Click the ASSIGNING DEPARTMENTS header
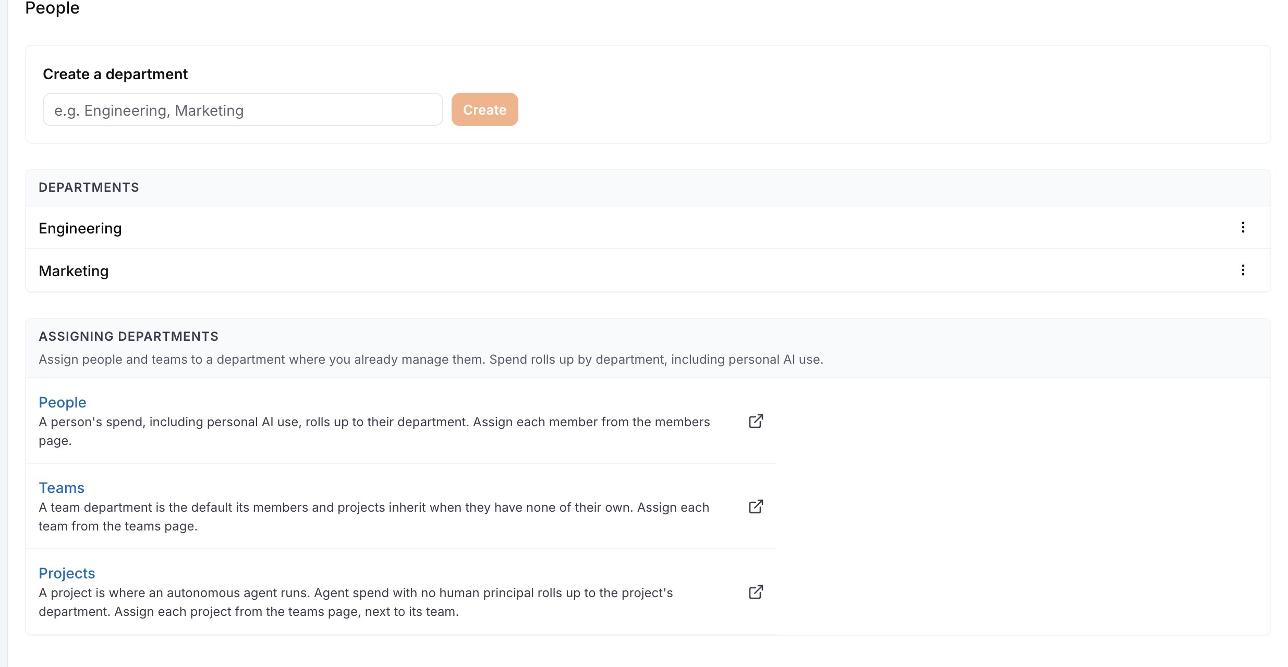This screenshot has height=667, width=1288. (128, 337)
